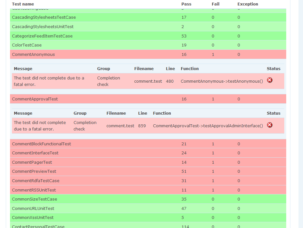The image size is (303, 228).
Task: Collapse the CommentApprovalTest results row
Action: [x=148, y=99]
